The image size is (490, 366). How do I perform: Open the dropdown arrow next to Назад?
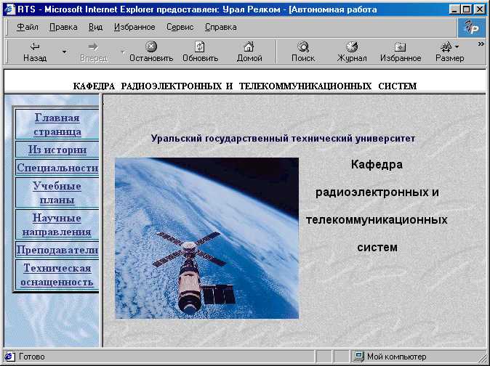[65, 52]
